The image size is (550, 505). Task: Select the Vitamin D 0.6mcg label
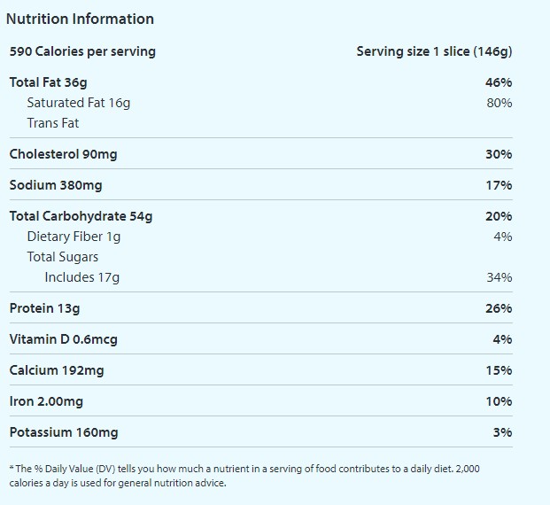(x=63, y=339)
